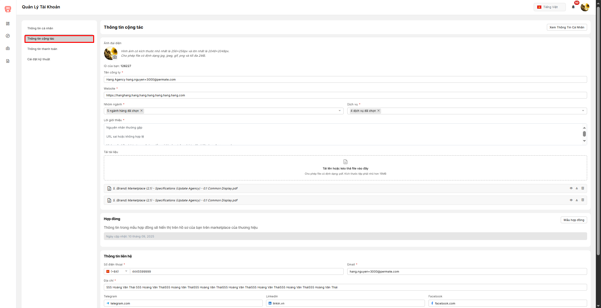The width and height of the screenshot is (601, 308).
Task: Open the (+84) country code selector
Action: (117, 271)
